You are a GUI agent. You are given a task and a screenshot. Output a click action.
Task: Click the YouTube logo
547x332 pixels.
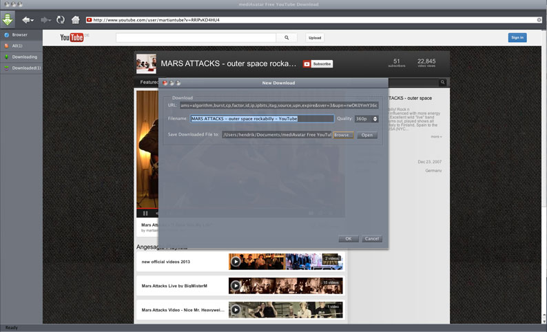point(72,38)
